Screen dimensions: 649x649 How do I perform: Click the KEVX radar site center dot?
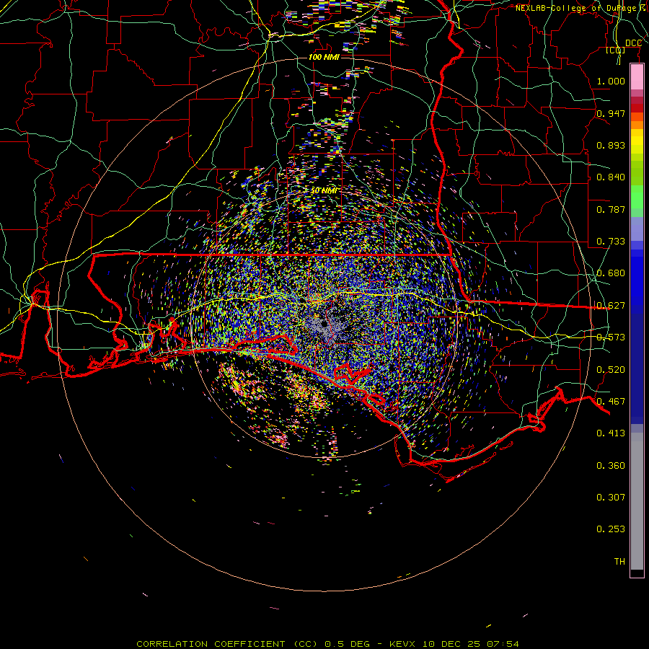point(324,324)
